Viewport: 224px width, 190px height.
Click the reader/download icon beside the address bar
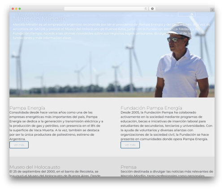pos(152,9)
